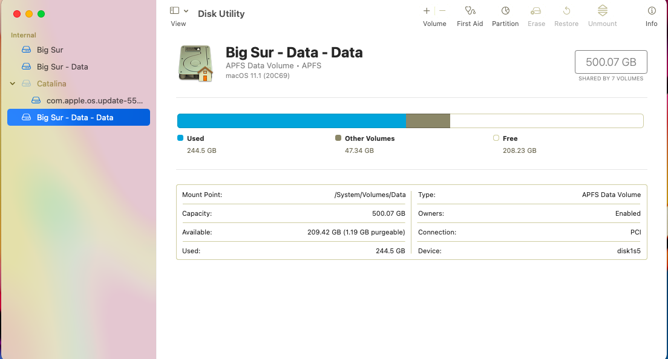Image resolution: width=668 pixels, height=359 pixels.
Task: Click the /System/Volumes/Data mount point value
Action: coord(370,195)
